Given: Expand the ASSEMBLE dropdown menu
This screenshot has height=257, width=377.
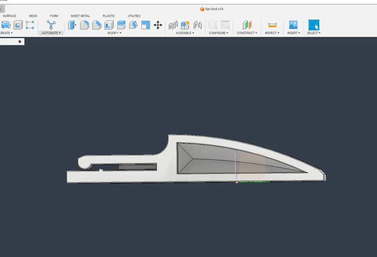Looking at the screenshot, I should 185,33.
